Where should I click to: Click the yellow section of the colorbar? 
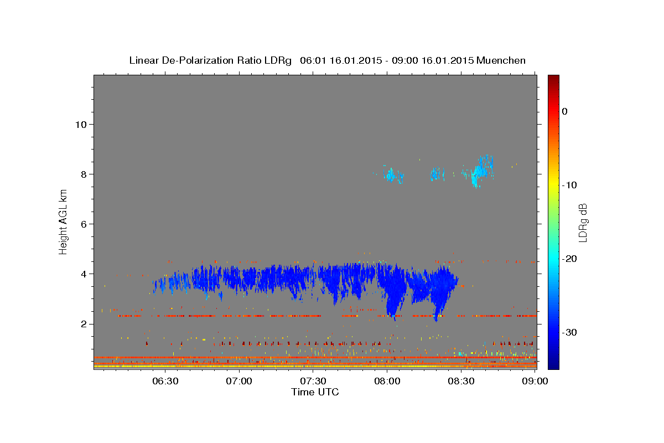coord(553,185)
